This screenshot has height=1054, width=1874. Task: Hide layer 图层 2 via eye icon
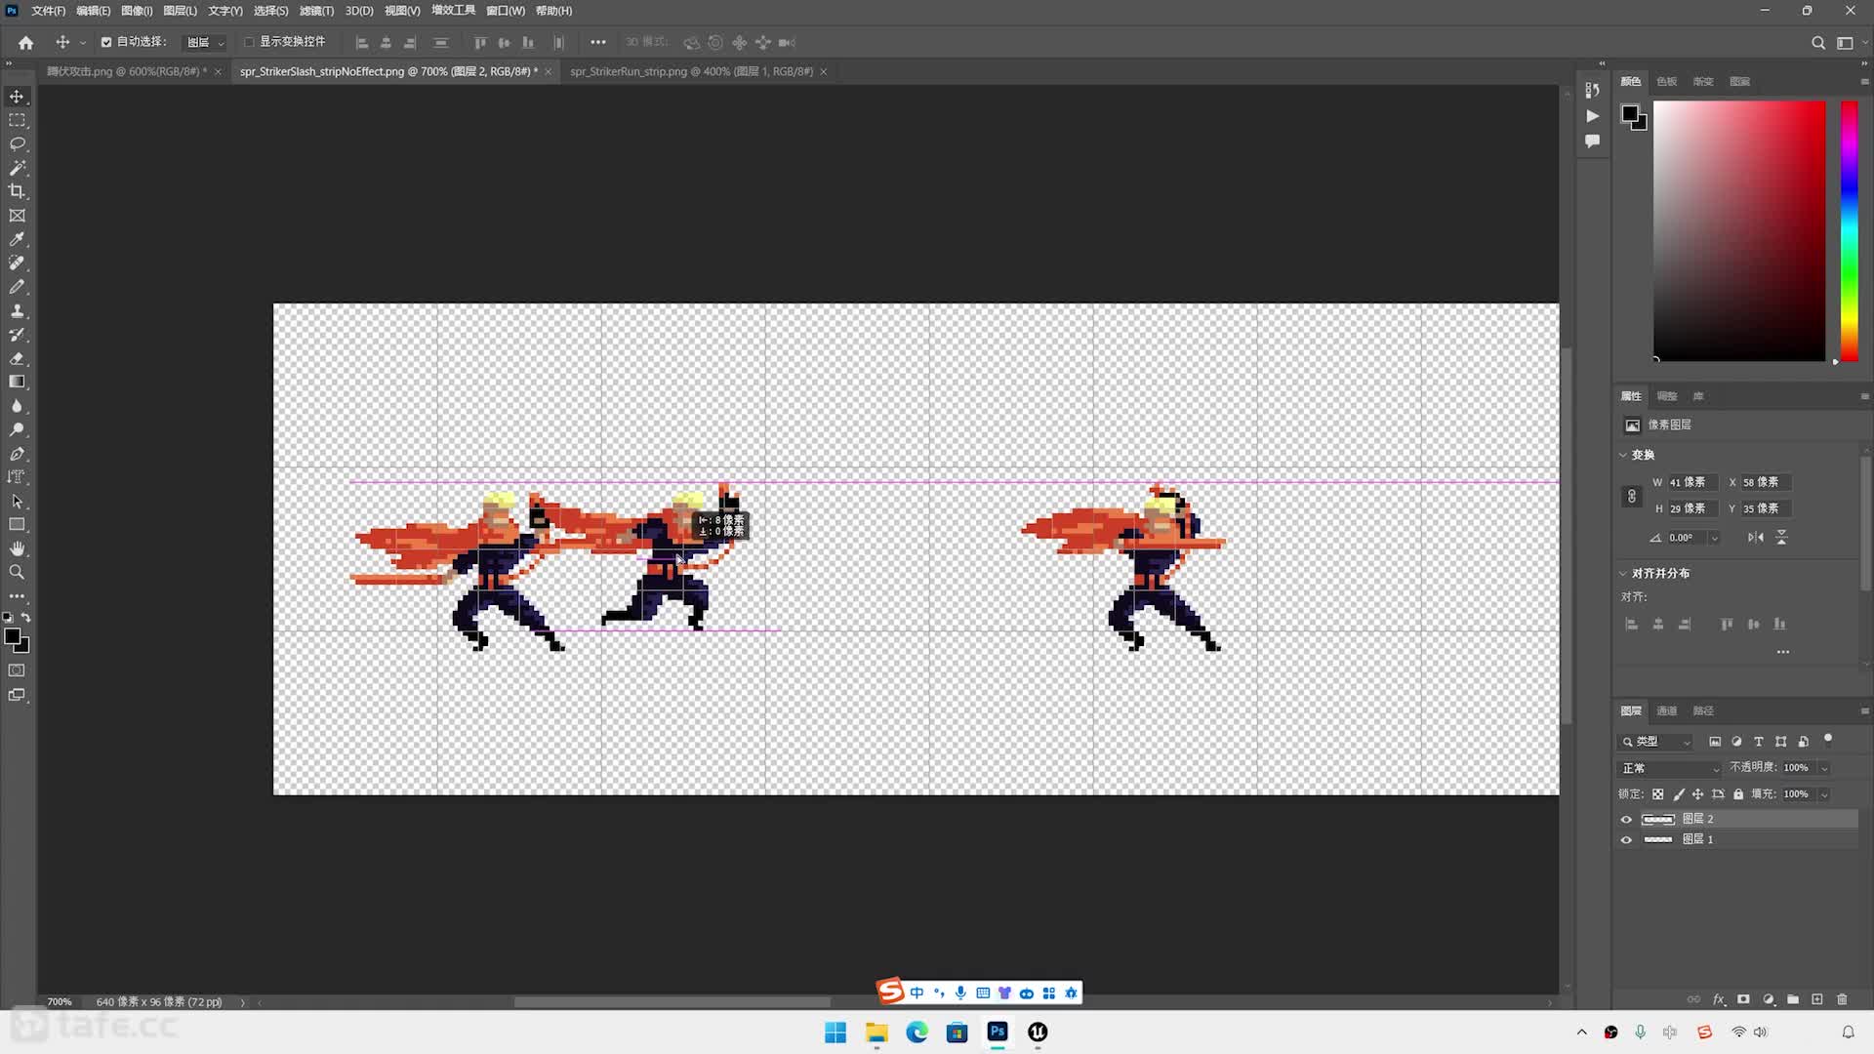(1626, 820)
